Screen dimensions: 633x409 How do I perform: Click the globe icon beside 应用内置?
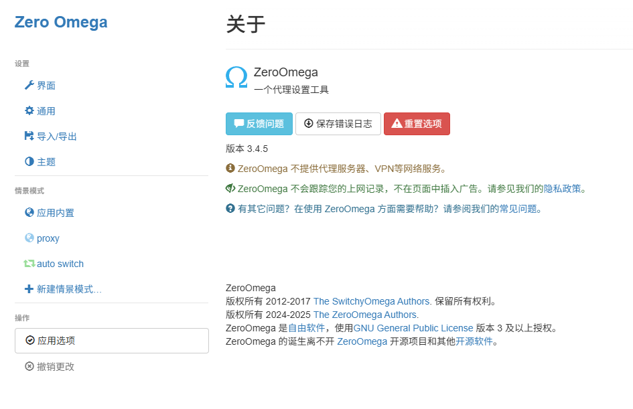pyautogui.click(x=29, y=213)
